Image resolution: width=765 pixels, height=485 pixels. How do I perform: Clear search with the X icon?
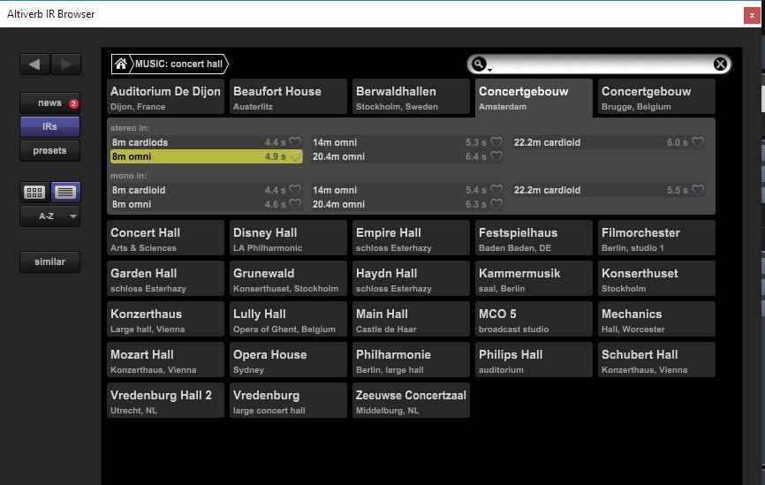pos(720,64)
